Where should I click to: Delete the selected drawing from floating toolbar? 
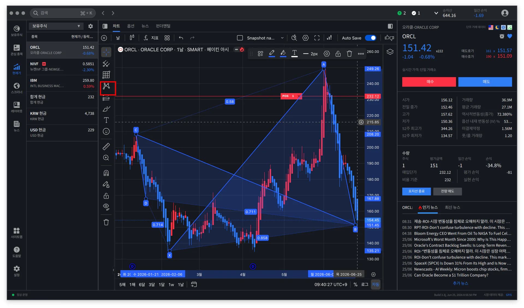(349, 54)
